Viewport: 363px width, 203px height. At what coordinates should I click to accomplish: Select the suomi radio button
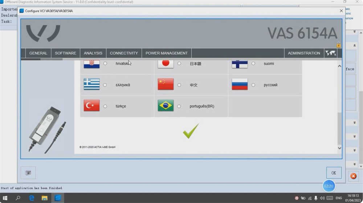[253, 63]
